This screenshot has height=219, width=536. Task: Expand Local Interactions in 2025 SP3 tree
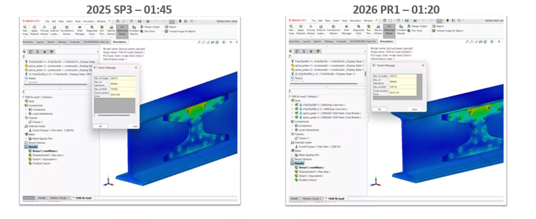25,113
